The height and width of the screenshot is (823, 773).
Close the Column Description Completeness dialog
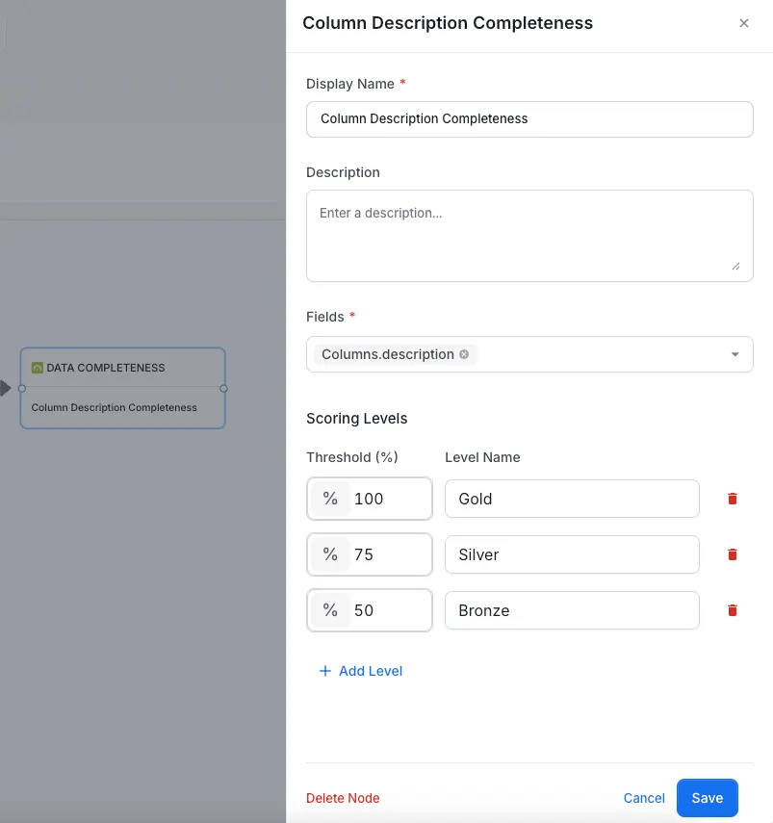743,23
